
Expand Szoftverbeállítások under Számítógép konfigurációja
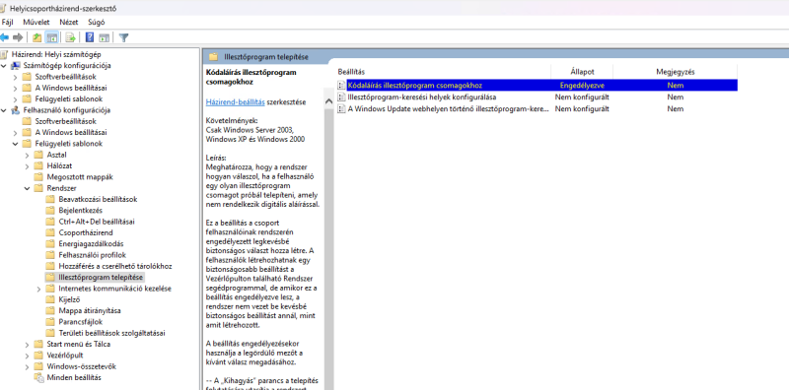point(16,77)
